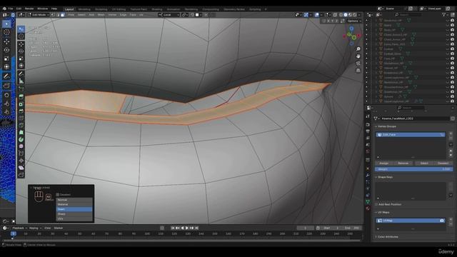Viewport: 457px width, 257px height.
Task: Open the Playback dropdown in the timeline
Action: pyautogui.click(x=19, y=228)
